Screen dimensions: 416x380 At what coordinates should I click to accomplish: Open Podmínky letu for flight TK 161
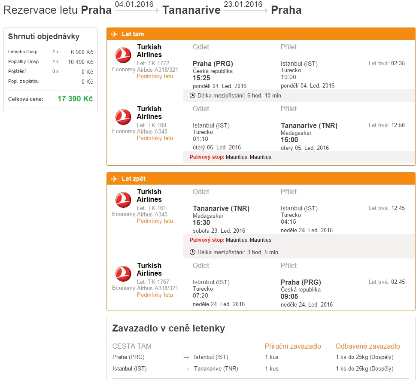(155, 221)
